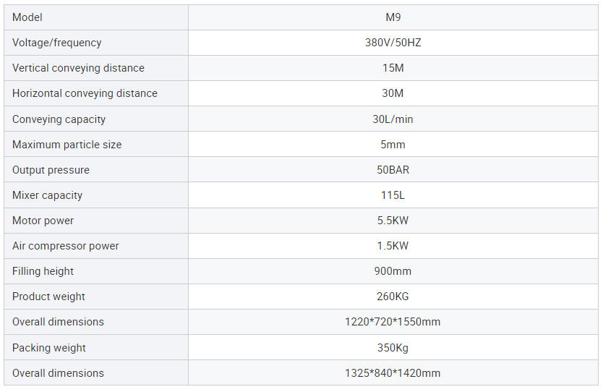Click the Output pressure label

click(51, 170)
